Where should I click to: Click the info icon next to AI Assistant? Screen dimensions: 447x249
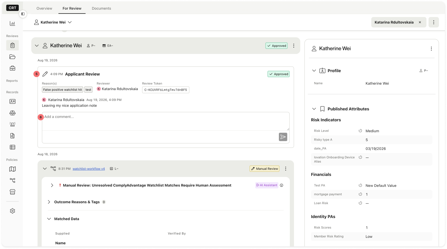(x=281, y=185)
